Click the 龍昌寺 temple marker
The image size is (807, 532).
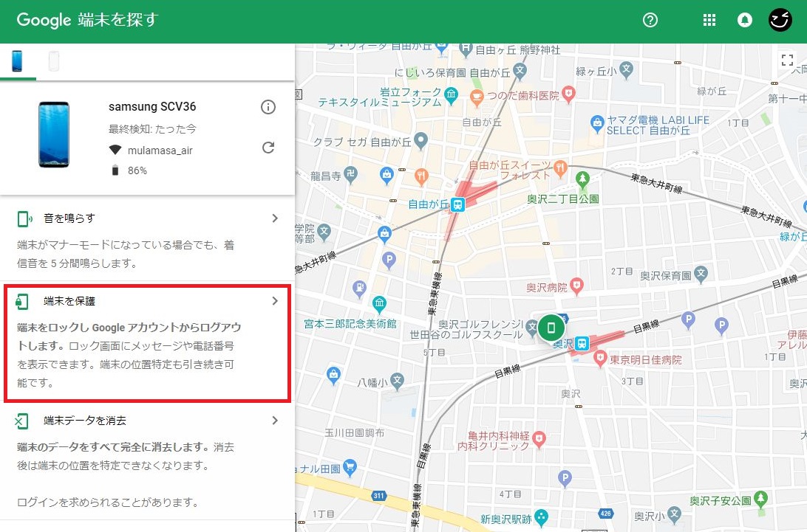tap(350, 174)
